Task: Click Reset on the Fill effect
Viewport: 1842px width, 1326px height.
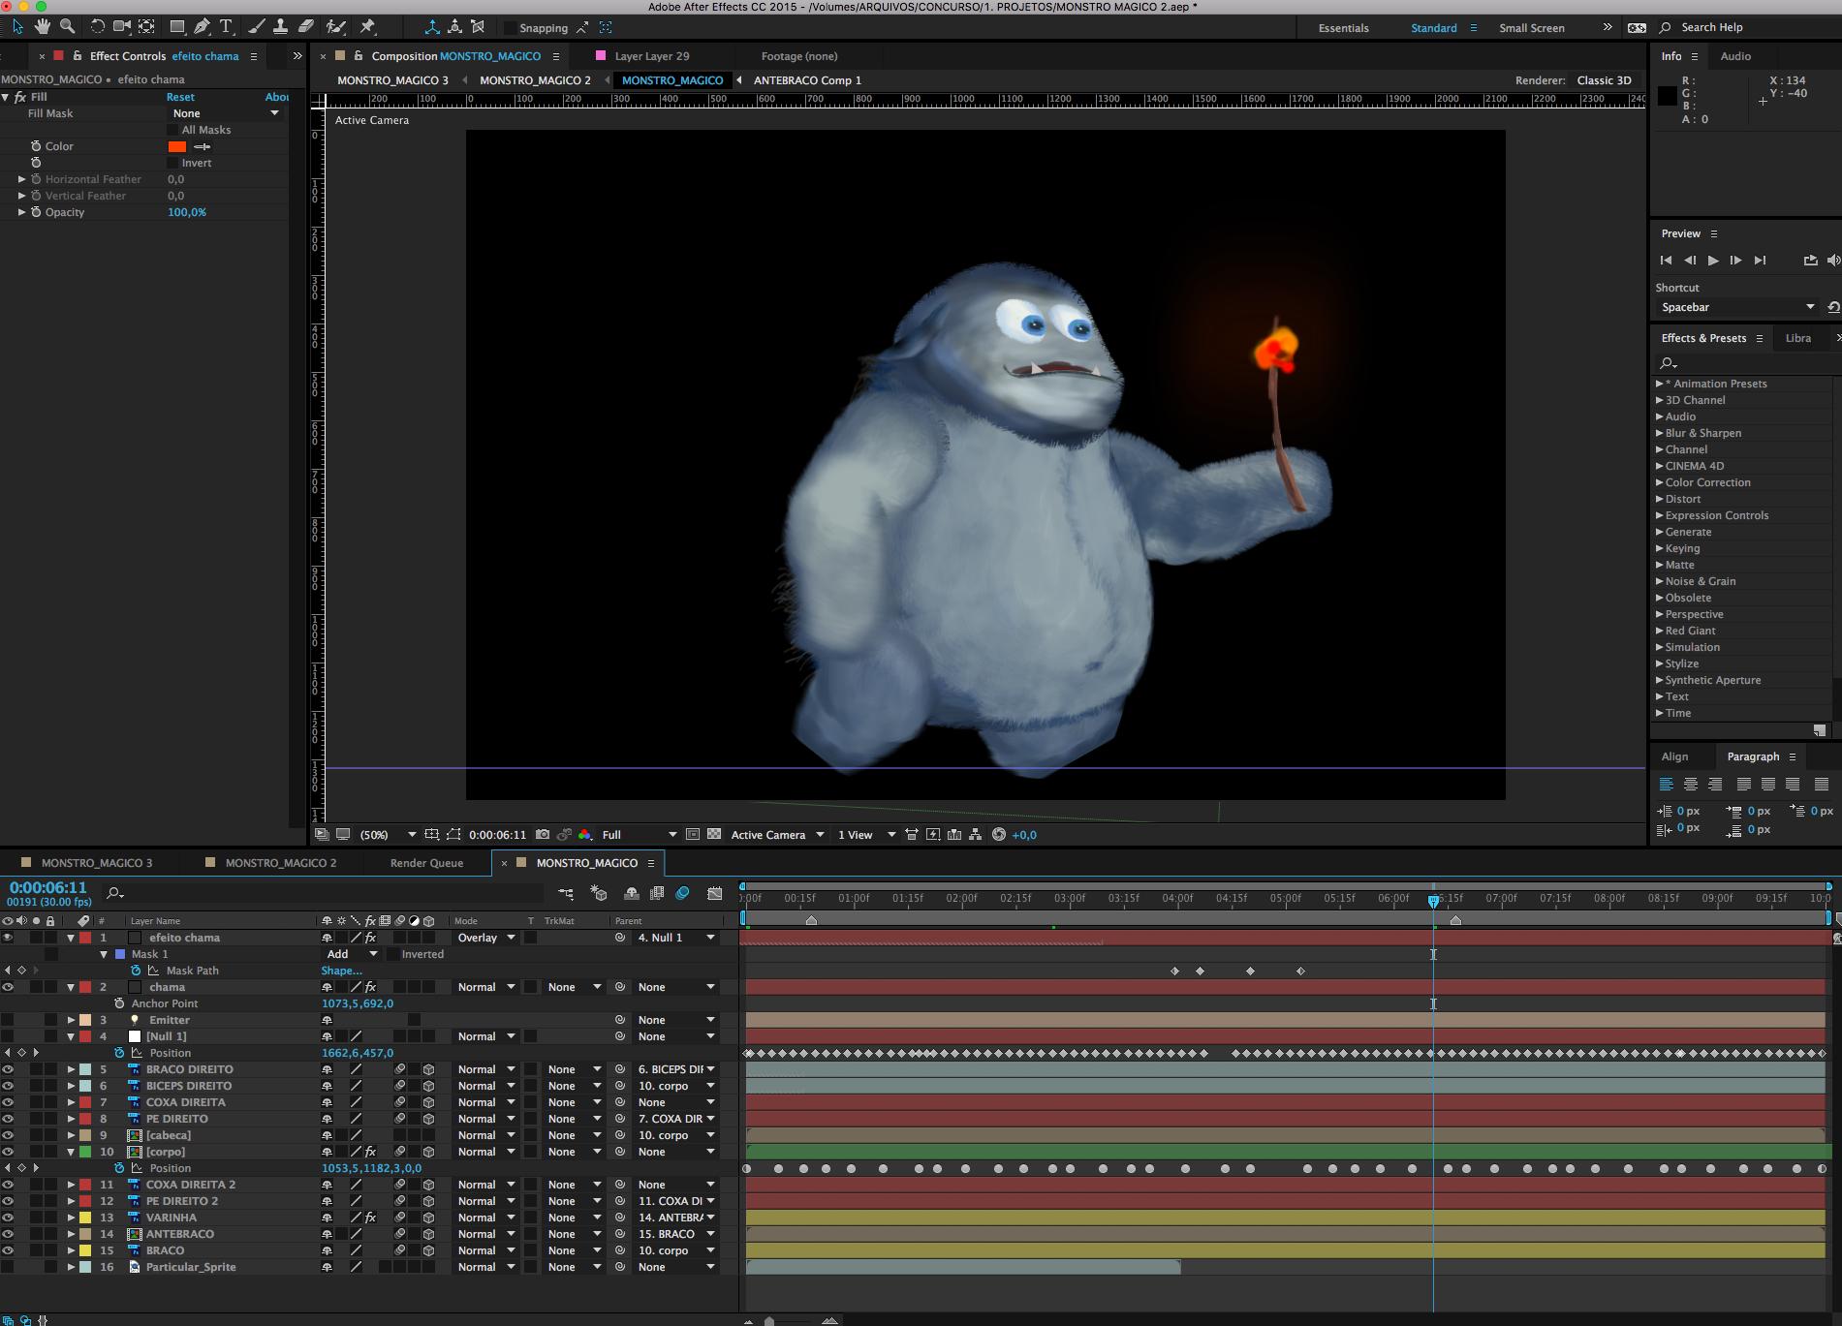Action: (x=180, y=97)
